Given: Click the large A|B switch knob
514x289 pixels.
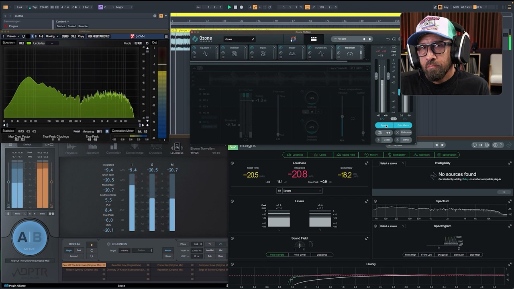Looking at the screenshot, I should click(30, 237).
